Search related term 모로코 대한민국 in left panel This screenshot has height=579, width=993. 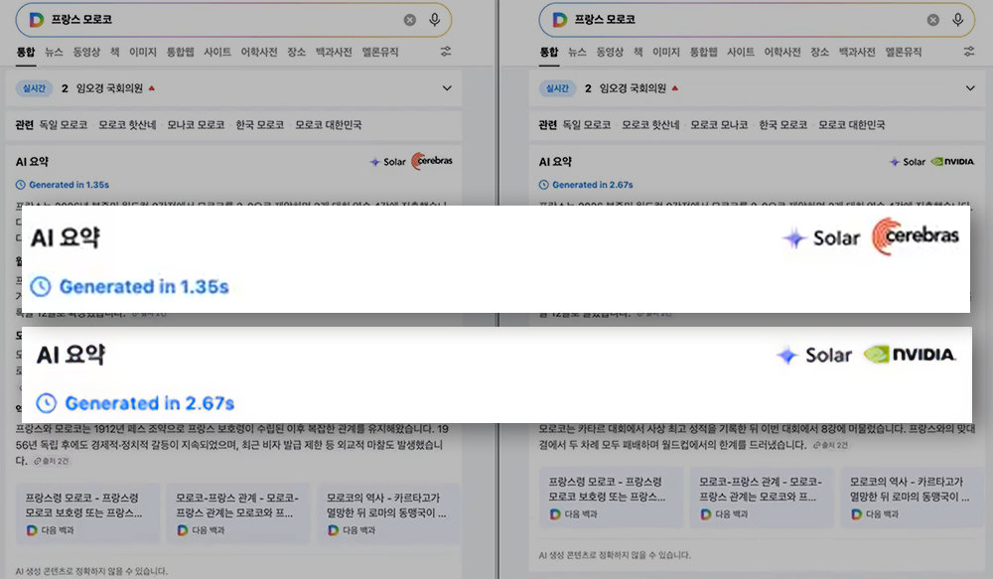click(x=328, y=125)
